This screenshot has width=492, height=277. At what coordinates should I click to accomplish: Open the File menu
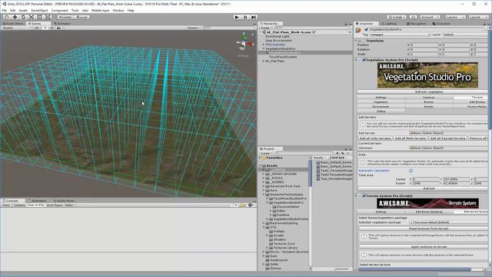pos(5,10)
